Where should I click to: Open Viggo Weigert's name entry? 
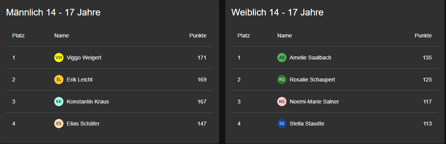(84, 58)
